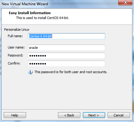Screen dimensions: 134x122
Task: Click the New Virtual Machine Wizard title bar
Action: [x=59, y=4]
